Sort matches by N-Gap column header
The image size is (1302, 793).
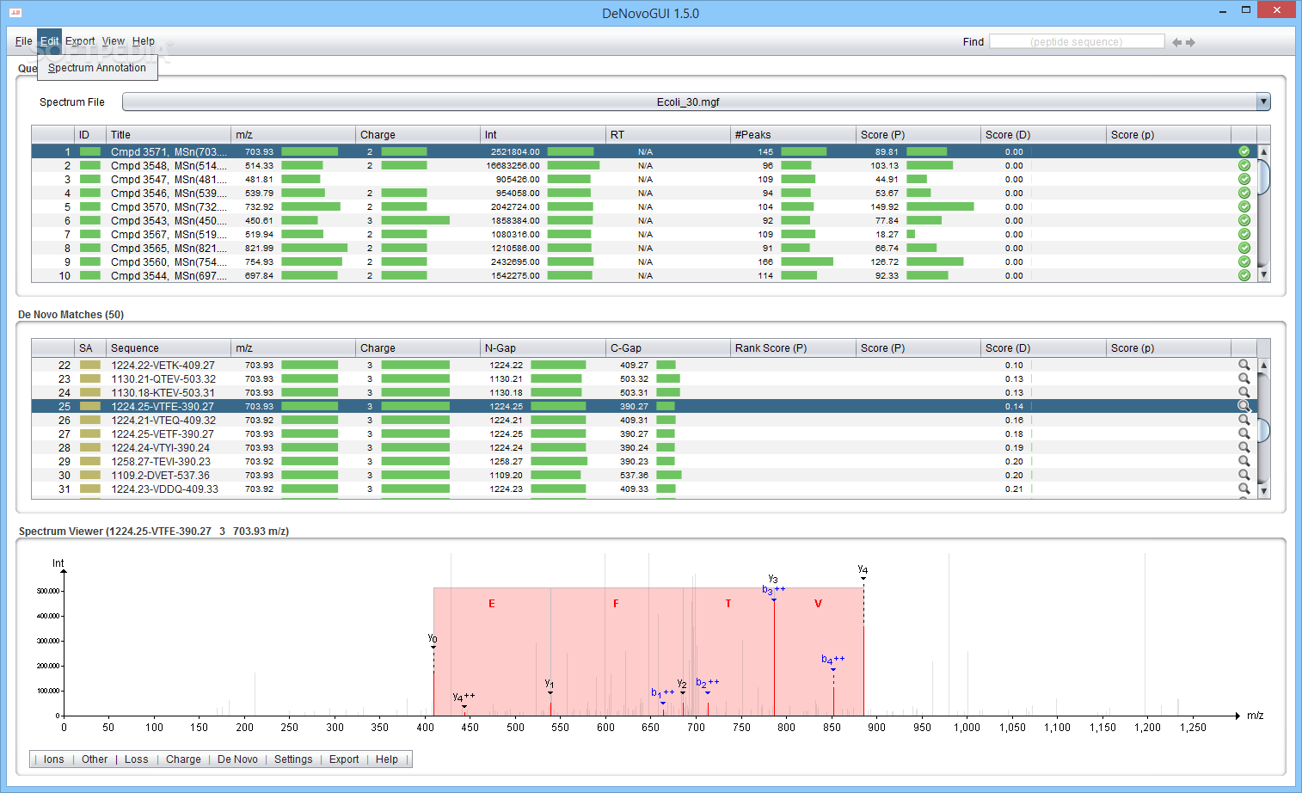tap(544, 348)
